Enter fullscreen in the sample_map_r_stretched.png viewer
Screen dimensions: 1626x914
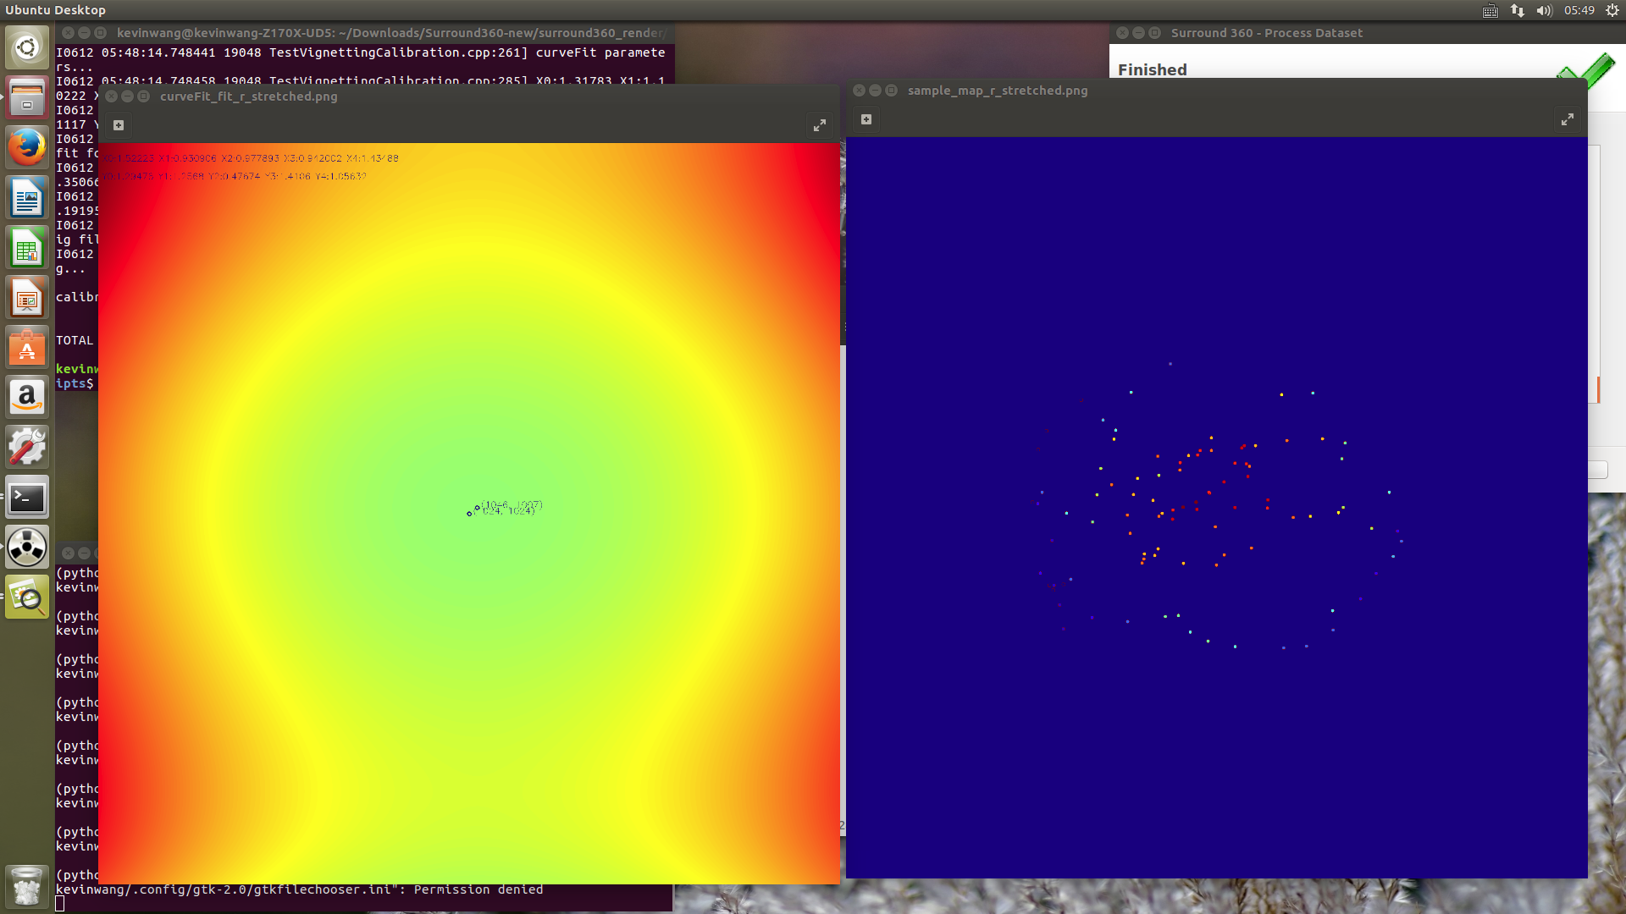(1567, 119)
